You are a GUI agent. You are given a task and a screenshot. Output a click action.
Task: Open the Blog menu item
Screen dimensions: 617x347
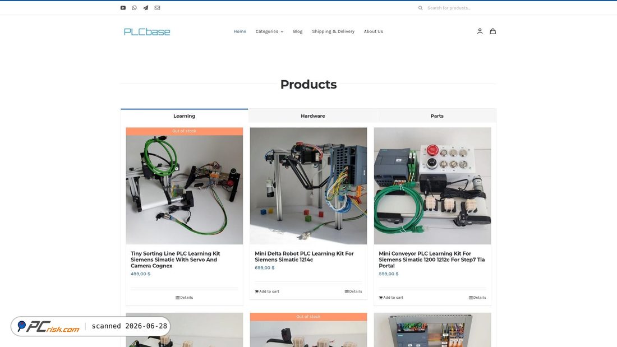[297, 31]
